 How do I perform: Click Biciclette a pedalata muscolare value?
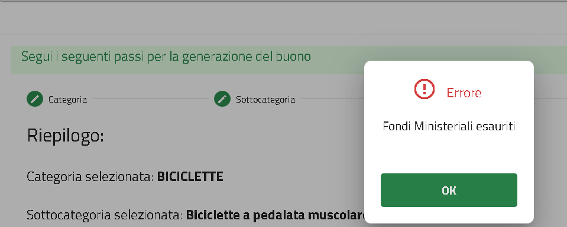[276, 215]
